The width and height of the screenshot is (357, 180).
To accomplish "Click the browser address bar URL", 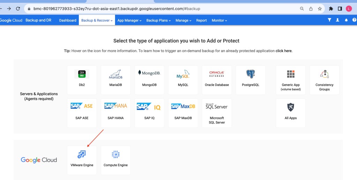I will click(117, 9).
